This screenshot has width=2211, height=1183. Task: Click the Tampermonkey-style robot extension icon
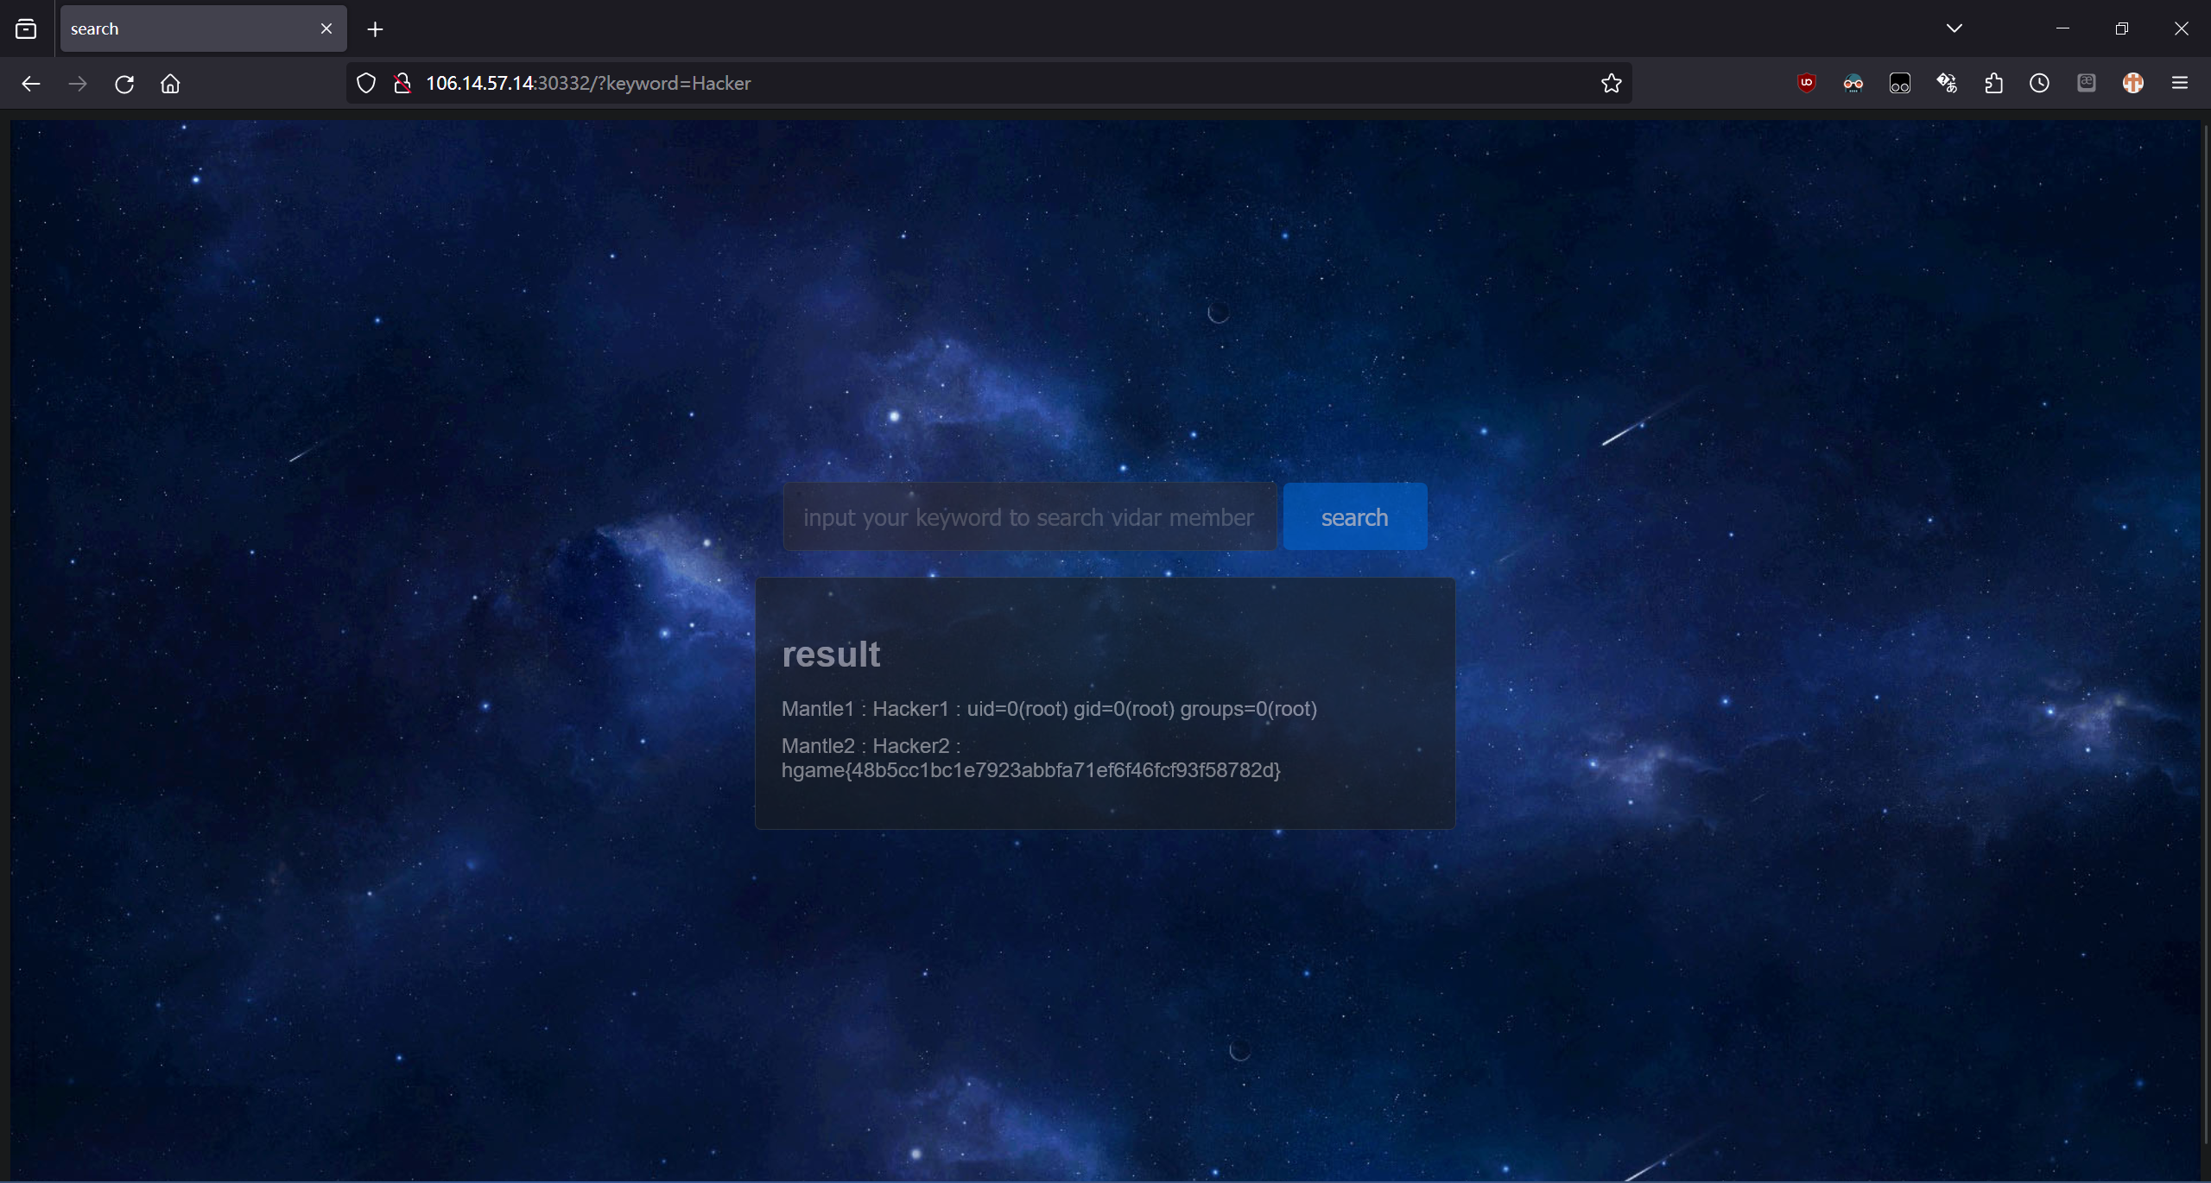click(x=1853, y=83)
